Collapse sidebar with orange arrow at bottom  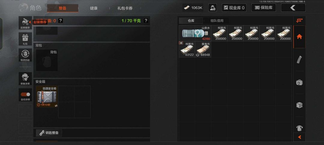[x=299, y=137]
